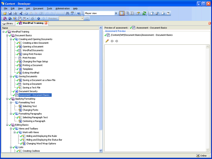Click the Open folder toolbar icon
This screenshot has width=212, height=159.
pyautogui.click(x=5, y=13)
